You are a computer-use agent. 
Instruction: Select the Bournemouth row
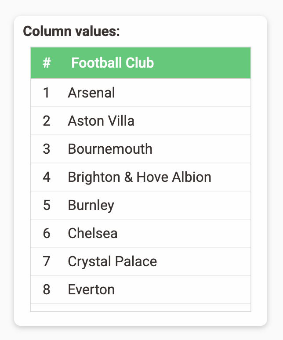coord(141,149)
